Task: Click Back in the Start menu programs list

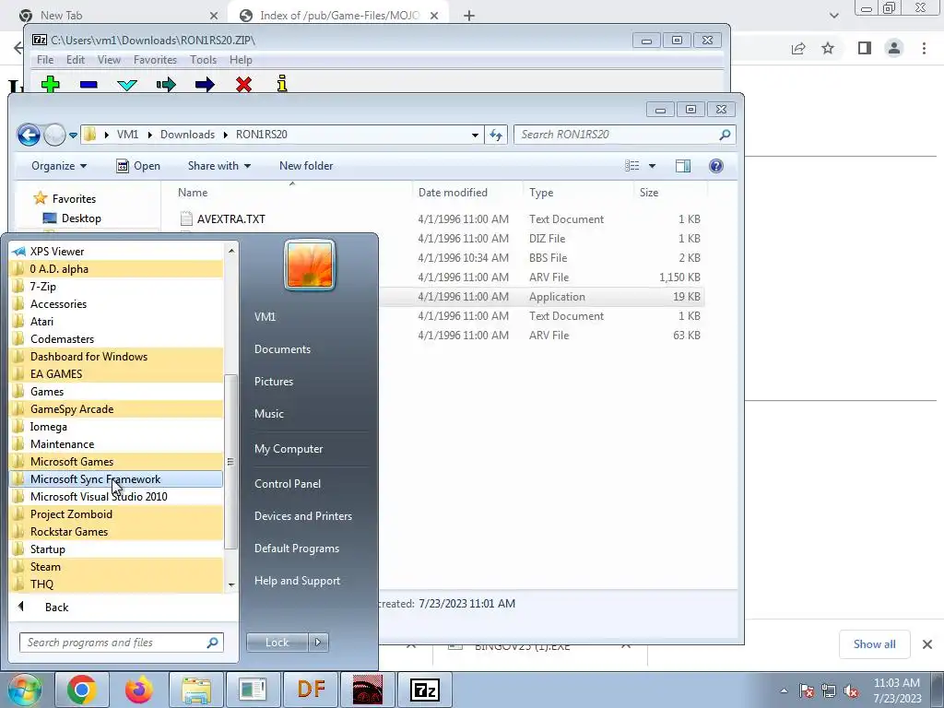Action: 56,608
